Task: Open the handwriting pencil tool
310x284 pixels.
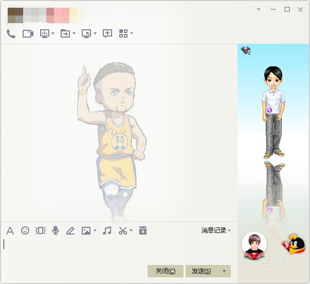Action: click(x=70, y=231)
